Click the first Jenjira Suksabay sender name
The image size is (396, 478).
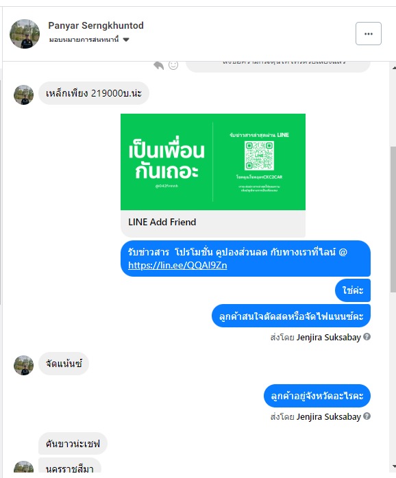[329, 338]
